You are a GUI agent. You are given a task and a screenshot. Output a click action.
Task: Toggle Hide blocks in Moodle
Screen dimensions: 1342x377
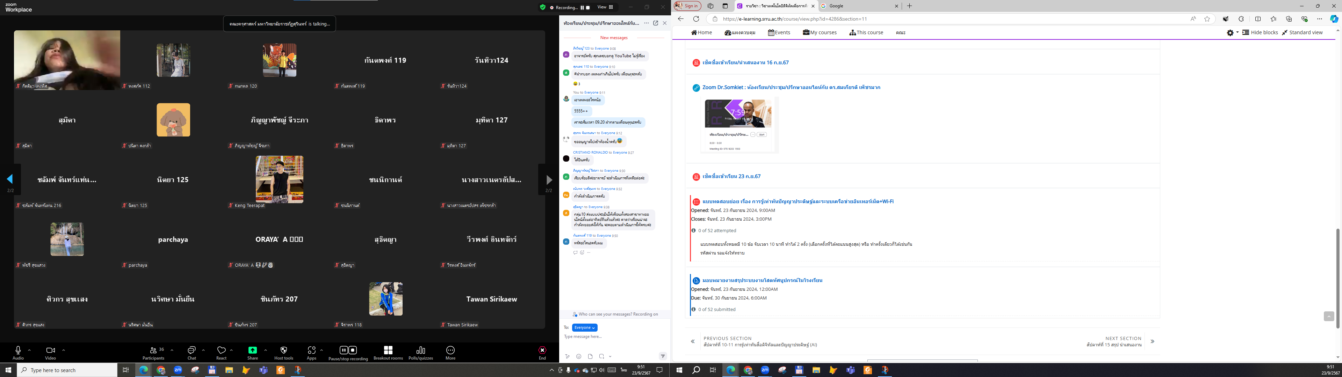click(x=1260, y=32)
